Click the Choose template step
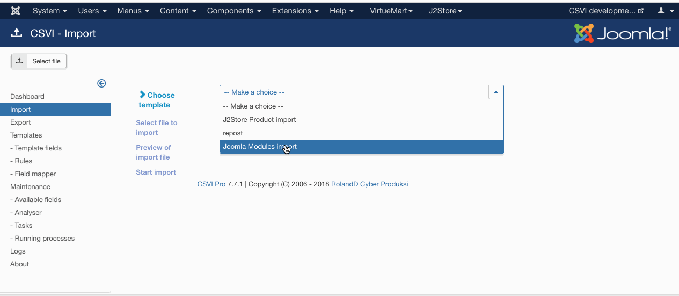The width and height of the screenshot is (679, 296). tap(157, 100)
